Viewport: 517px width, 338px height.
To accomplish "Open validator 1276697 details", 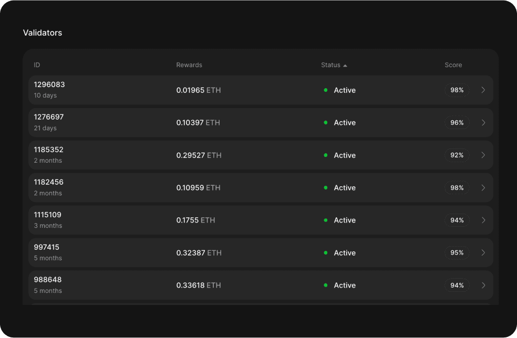I will tap(483, 122).
